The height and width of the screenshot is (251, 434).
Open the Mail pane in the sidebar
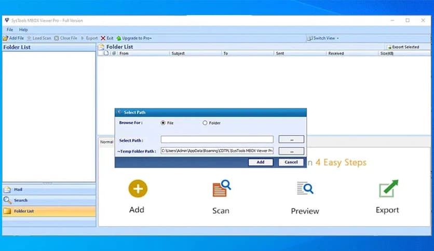click(x=49, y=190)
